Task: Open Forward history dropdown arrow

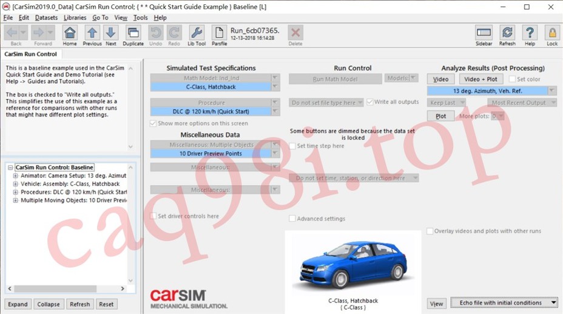Action: (x=50, y=33)
